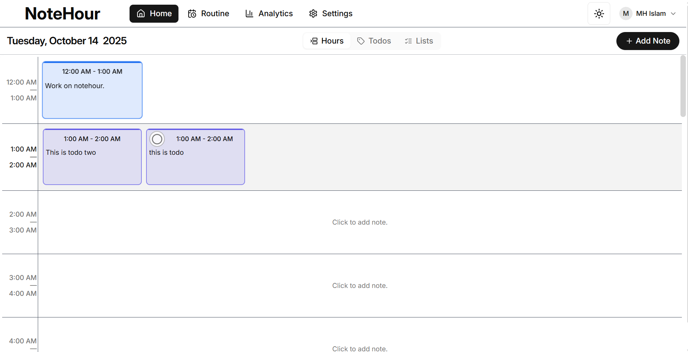Click the NoteHour logo
Screen dimensions: 688x352
point(62,14)
